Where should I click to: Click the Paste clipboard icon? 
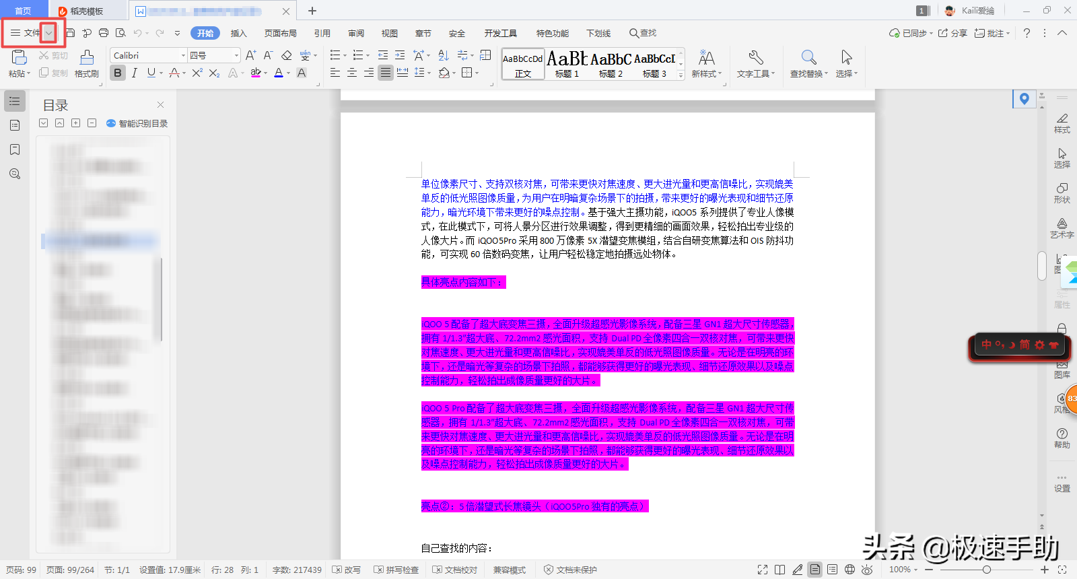[19, 57]
